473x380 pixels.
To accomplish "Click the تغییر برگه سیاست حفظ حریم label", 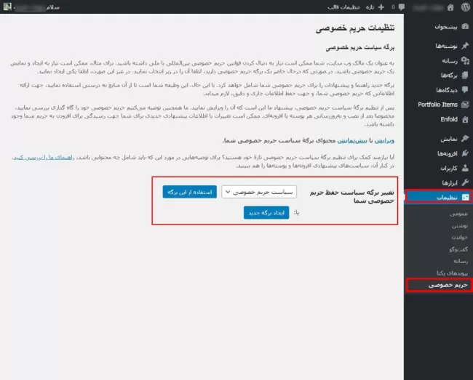I will pyautogui.click(x=351, y=196).
